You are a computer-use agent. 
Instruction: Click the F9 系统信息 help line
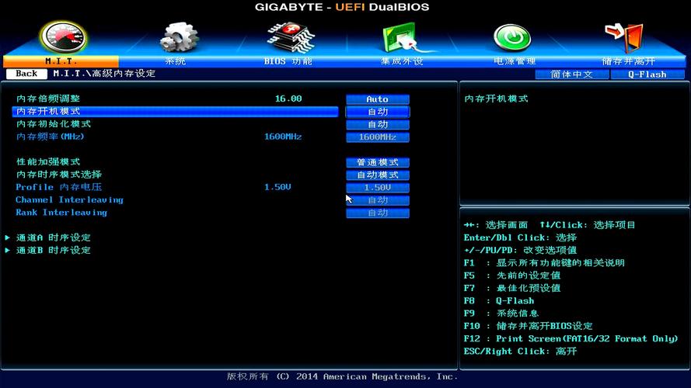coord(501,314)
